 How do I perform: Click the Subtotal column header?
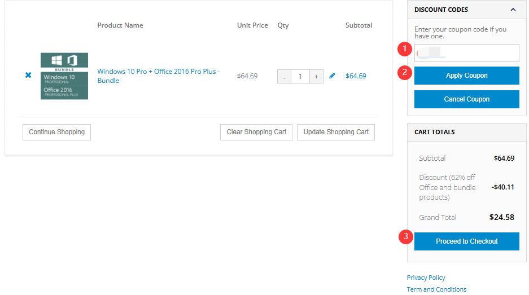pyautogui.click(x=359, y=25)
